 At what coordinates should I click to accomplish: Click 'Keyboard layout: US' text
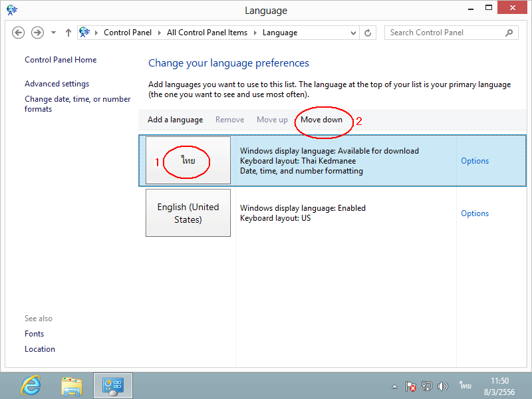pos(275,218)
